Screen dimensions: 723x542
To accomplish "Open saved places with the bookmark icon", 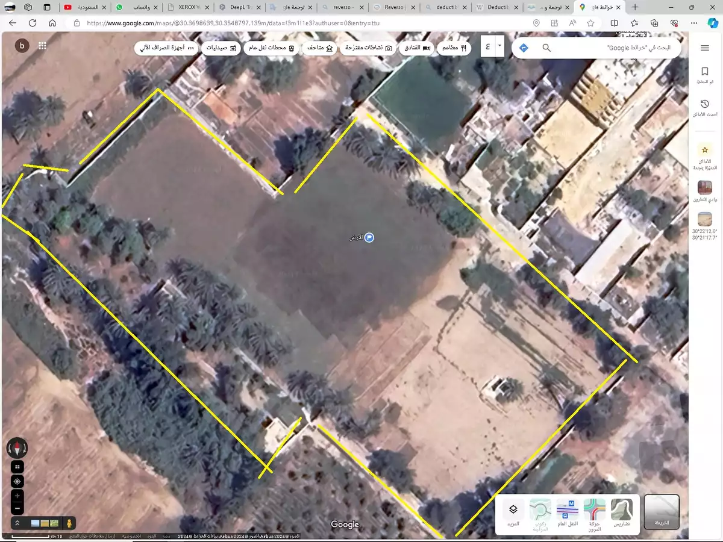I will (x=705, y=70).
